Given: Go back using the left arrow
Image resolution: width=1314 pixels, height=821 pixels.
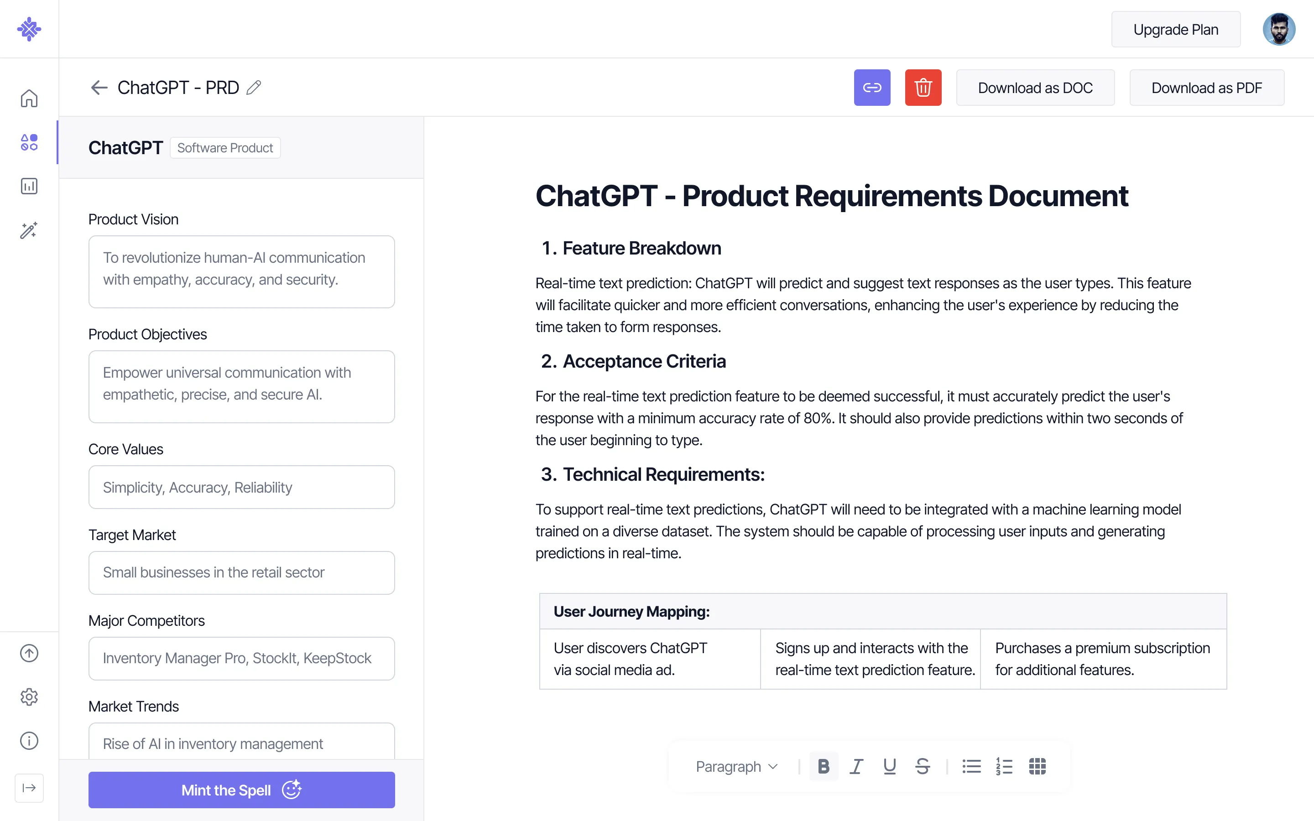Looking at the screenshot, I should 99,88.
